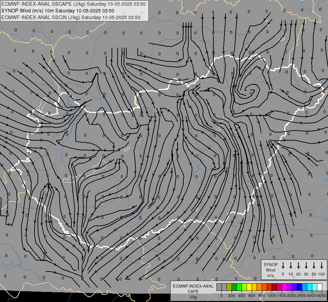Image resolution: width=328 pixels, height=302 pixels.
Task: Click the 600 tick label on CAPE scale
Action: pyautogui.click(x=252, y=296)
